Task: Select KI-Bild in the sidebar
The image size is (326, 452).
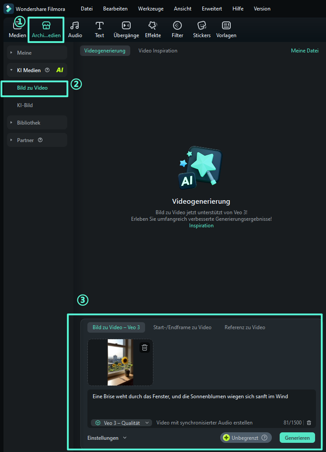Action: pyautogui.click(x=25, y=105)
